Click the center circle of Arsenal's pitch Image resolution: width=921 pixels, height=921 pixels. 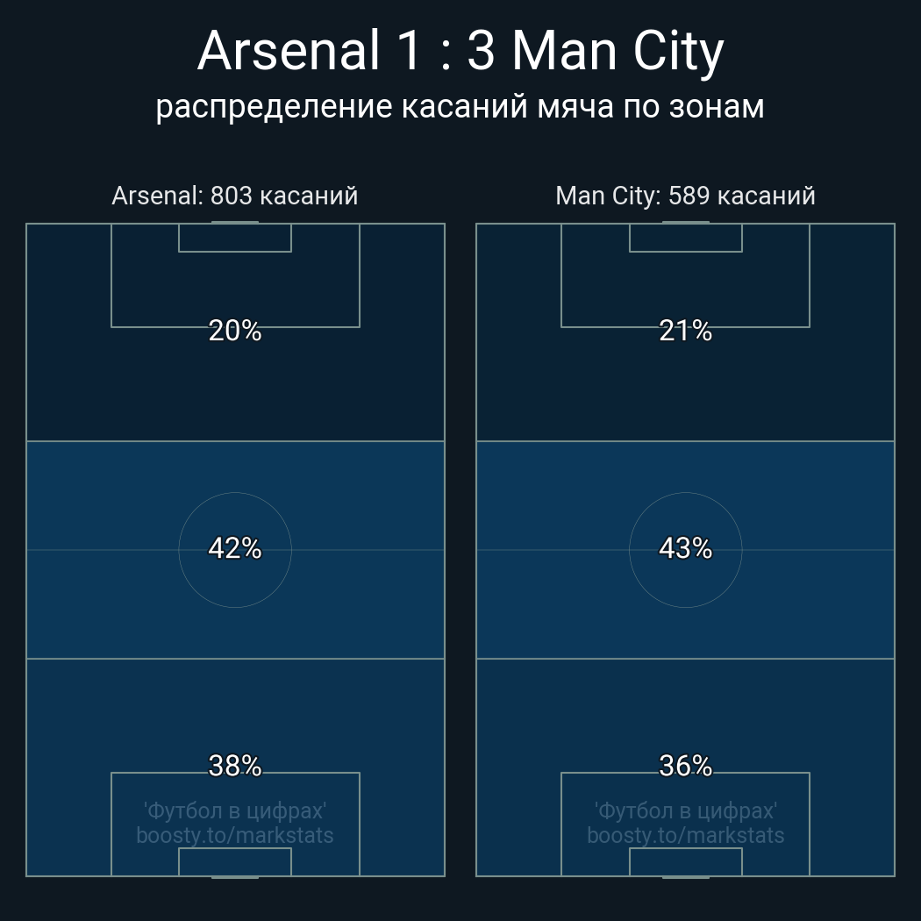click(x=235, y=550)
